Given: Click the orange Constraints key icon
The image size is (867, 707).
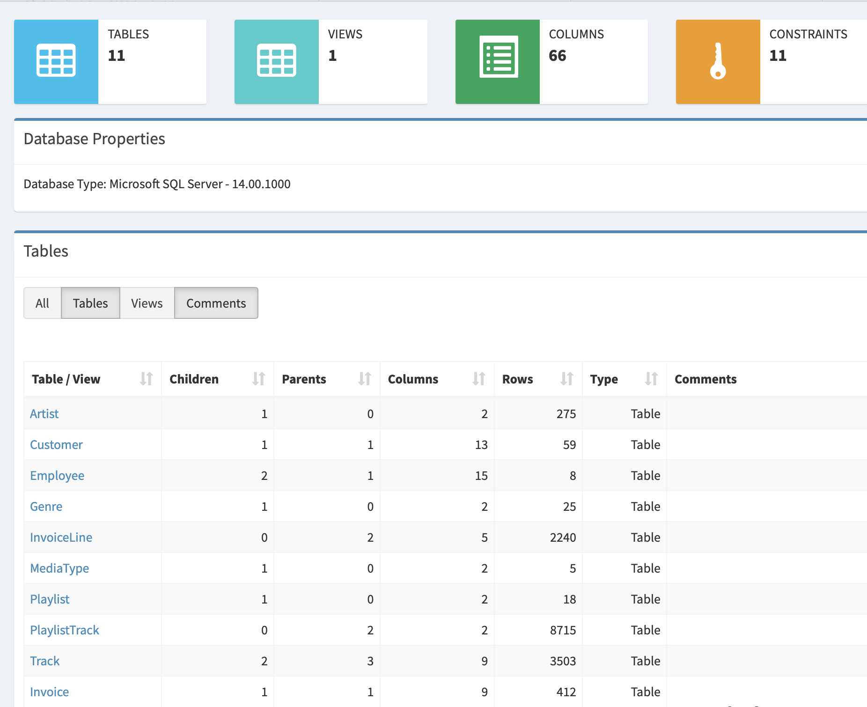Looking at the screenshot, I should [718, 61].
